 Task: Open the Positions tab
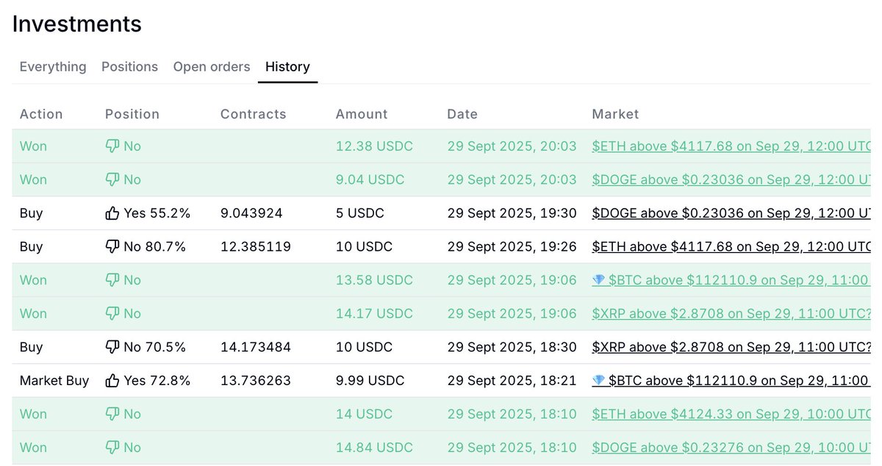[x=129, y=67]
